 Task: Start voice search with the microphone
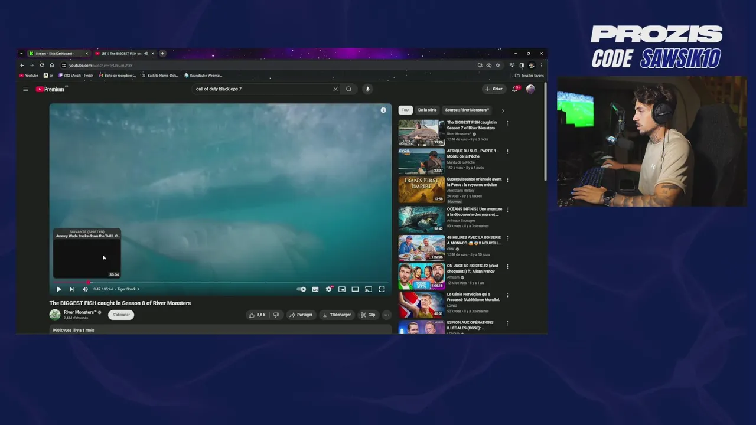(367, 89)
